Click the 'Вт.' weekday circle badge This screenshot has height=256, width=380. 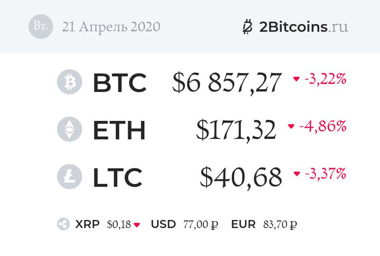click(x=41, y=26)
